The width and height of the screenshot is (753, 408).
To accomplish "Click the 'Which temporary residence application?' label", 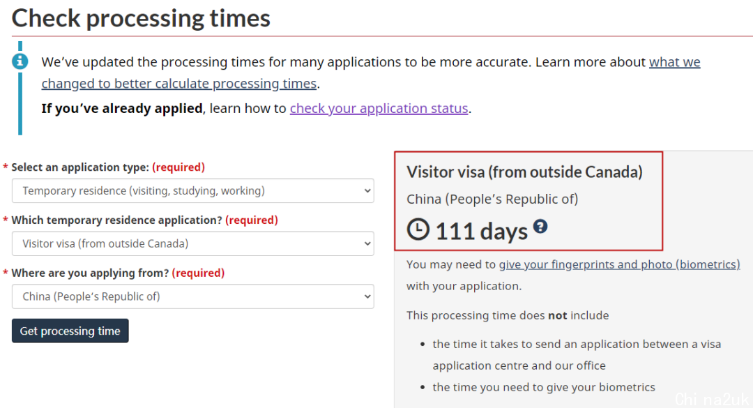I will [x=116, y=220].
